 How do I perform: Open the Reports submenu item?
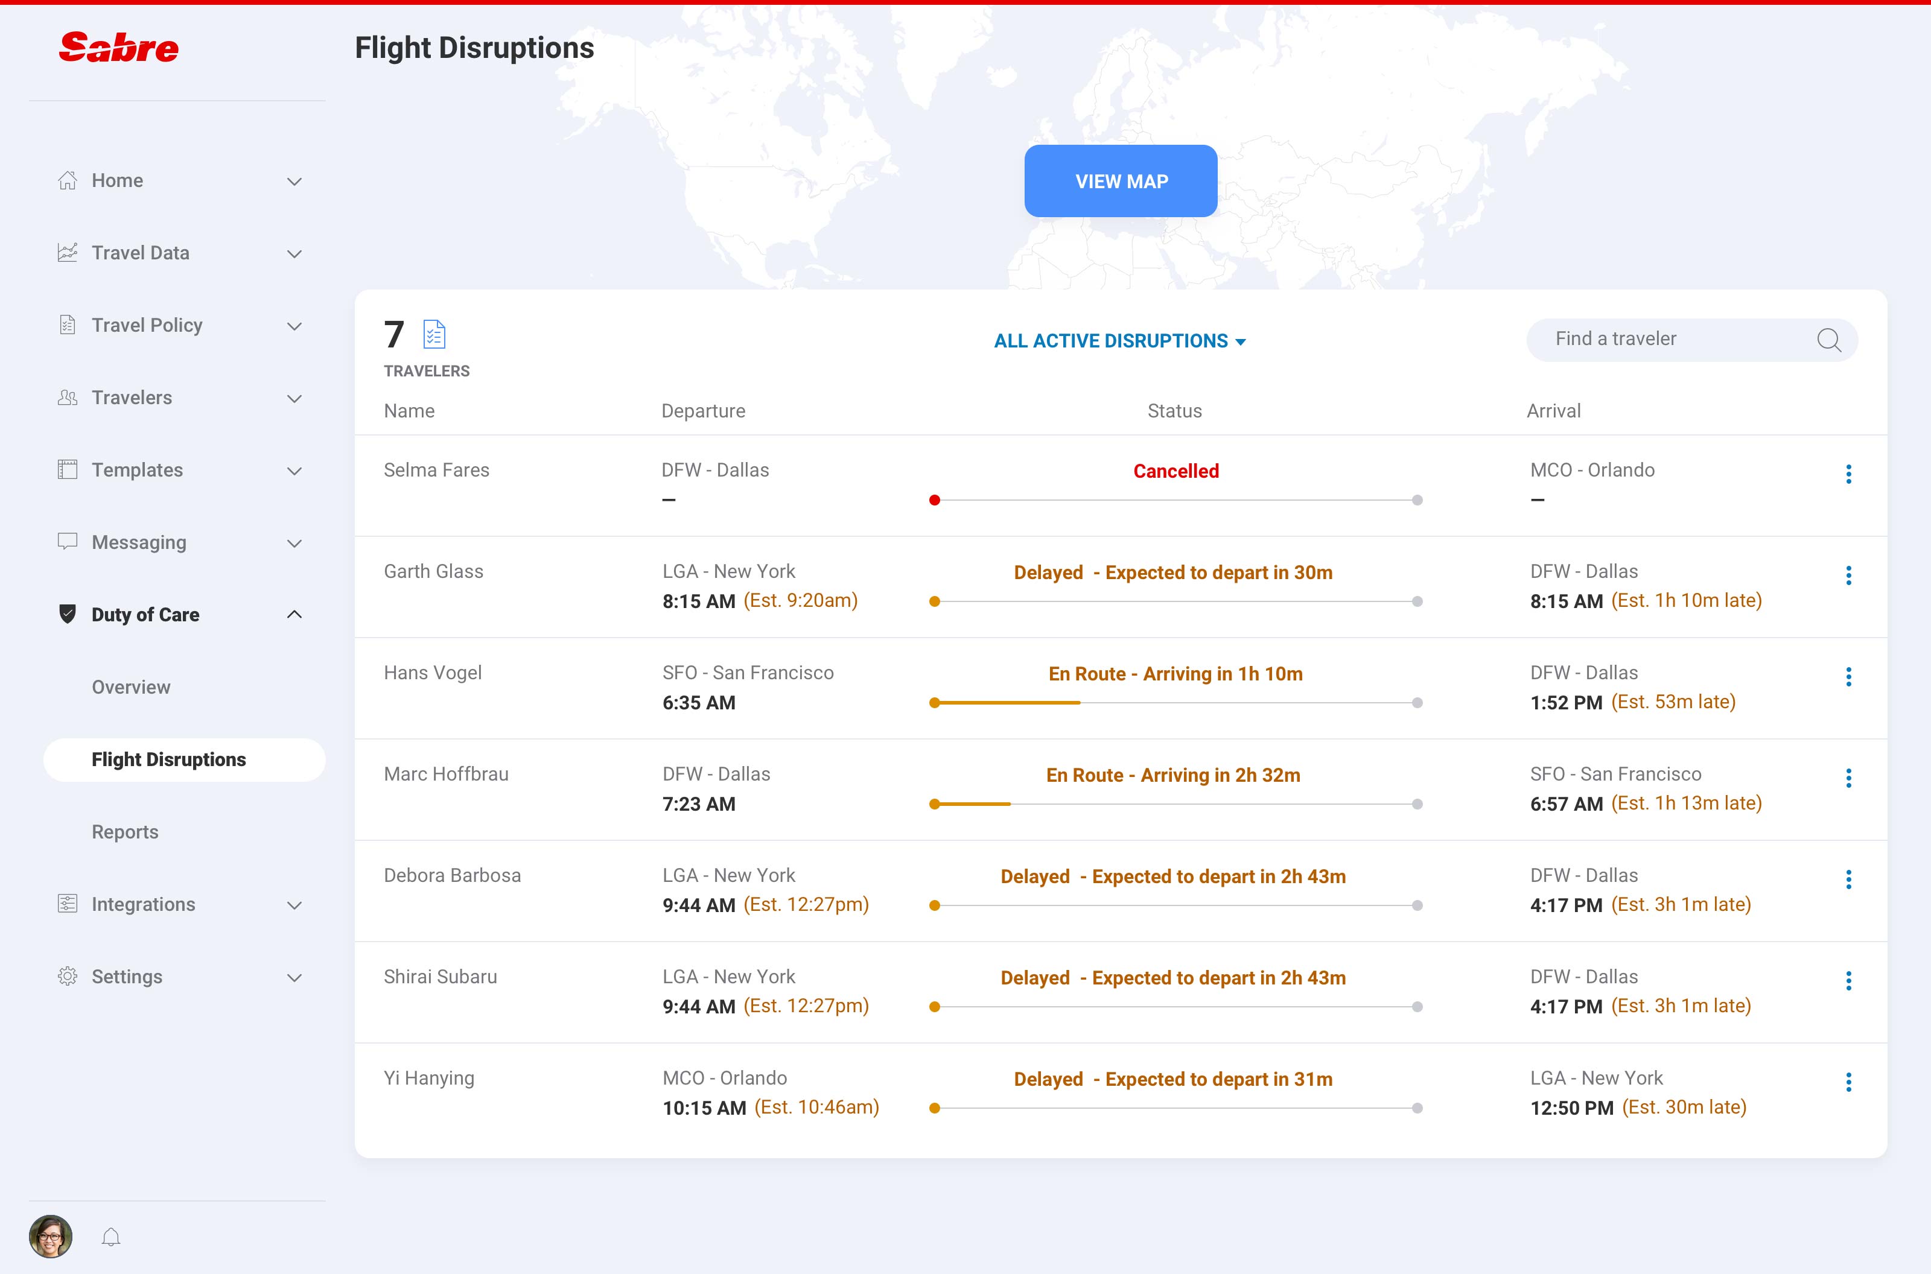point(125,832)
